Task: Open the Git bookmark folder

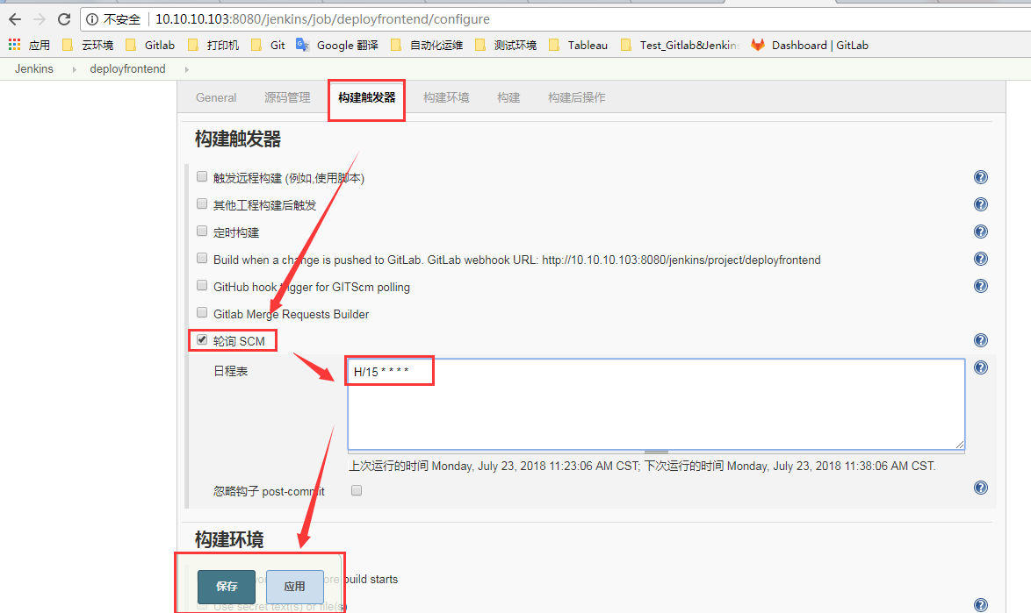Action: [x=268, y=45]
